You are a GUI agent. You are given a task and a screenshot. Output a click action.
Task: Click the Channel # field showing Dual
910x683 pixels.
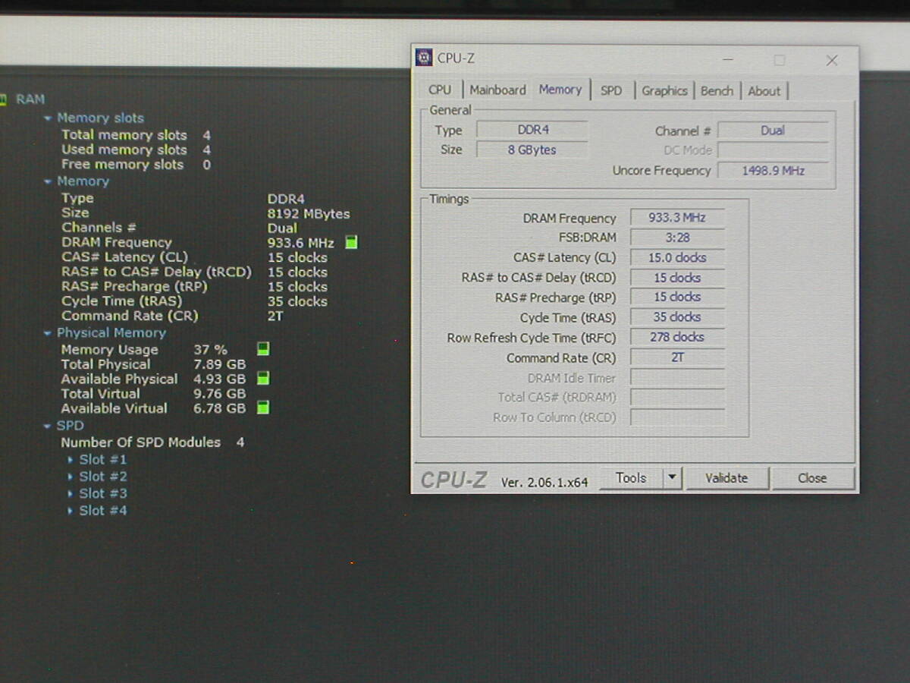point(773,131)
